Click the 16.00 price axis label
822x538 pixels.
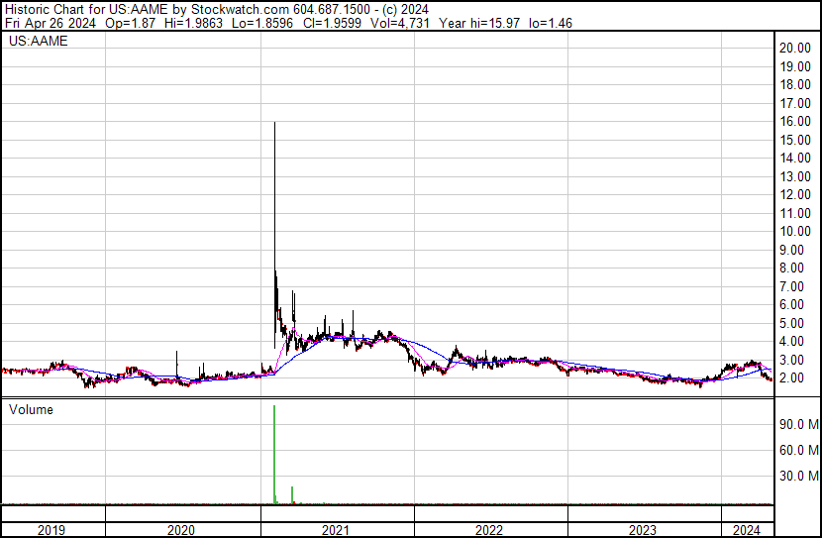click(x=795, y=122)
